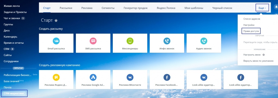Click the Инфо звонок label text
278x98 pixels.
tap(167, 49)
